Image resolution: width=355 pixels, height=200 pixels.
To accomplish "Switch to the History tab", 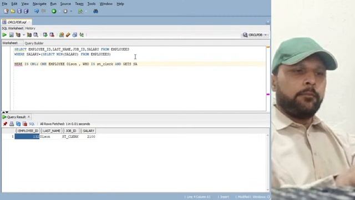I will [30, 28].
